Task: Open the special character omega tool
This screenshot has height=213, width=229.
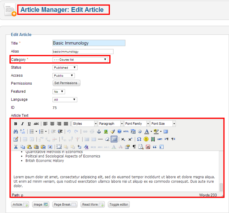Action: [139, 139]
